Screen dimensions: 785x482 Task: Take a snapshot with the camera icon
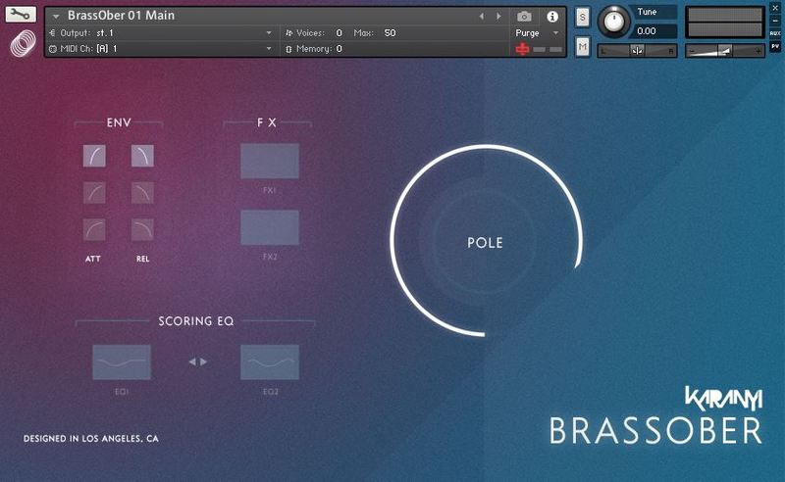524,17
